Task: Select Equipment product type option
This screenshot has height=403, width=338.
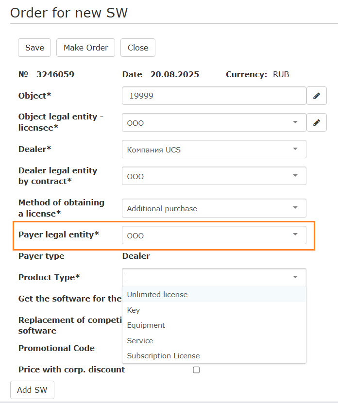Action: [x=146, y=325]
